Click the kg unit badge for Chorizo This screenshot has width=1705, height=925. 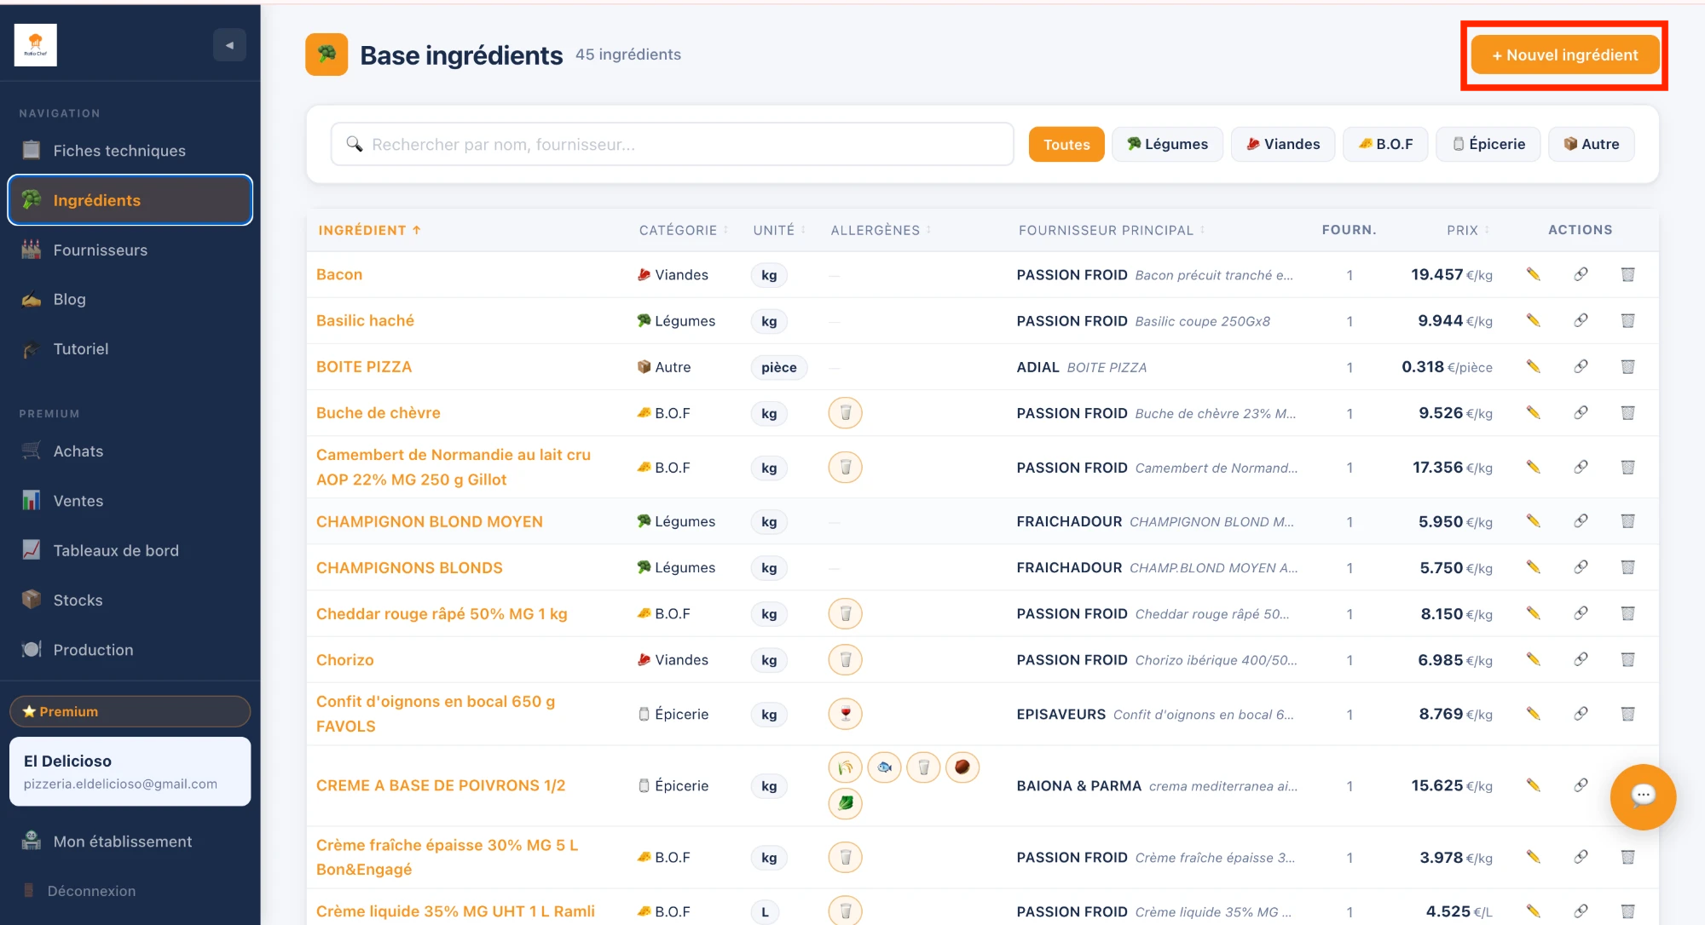point(769,660)
